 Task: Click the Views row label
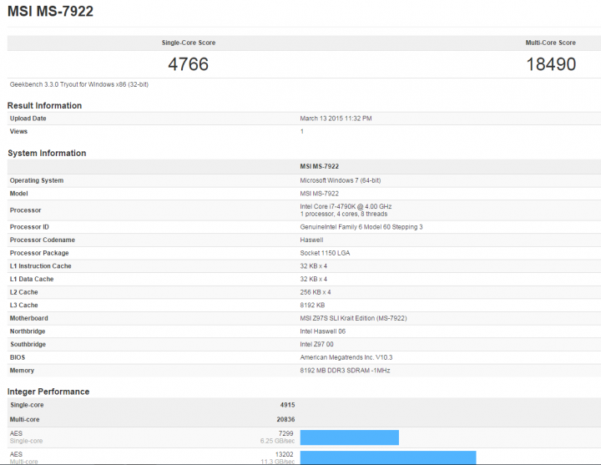click(18, 131)
